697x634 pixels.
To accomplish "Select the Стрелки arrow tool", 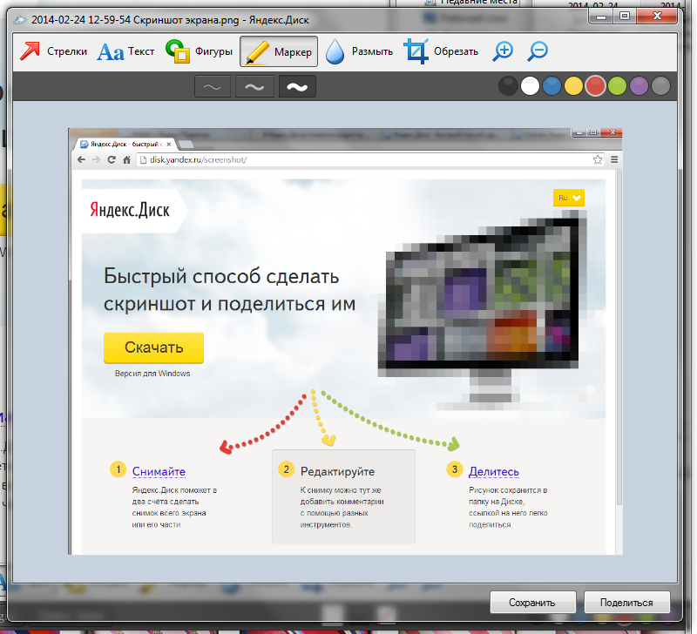I will (x=54, y=51).
